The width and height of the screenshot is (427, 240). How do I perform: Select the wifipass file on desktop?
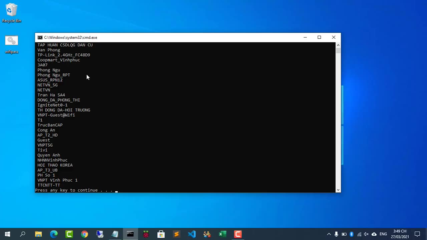[11, 45]
